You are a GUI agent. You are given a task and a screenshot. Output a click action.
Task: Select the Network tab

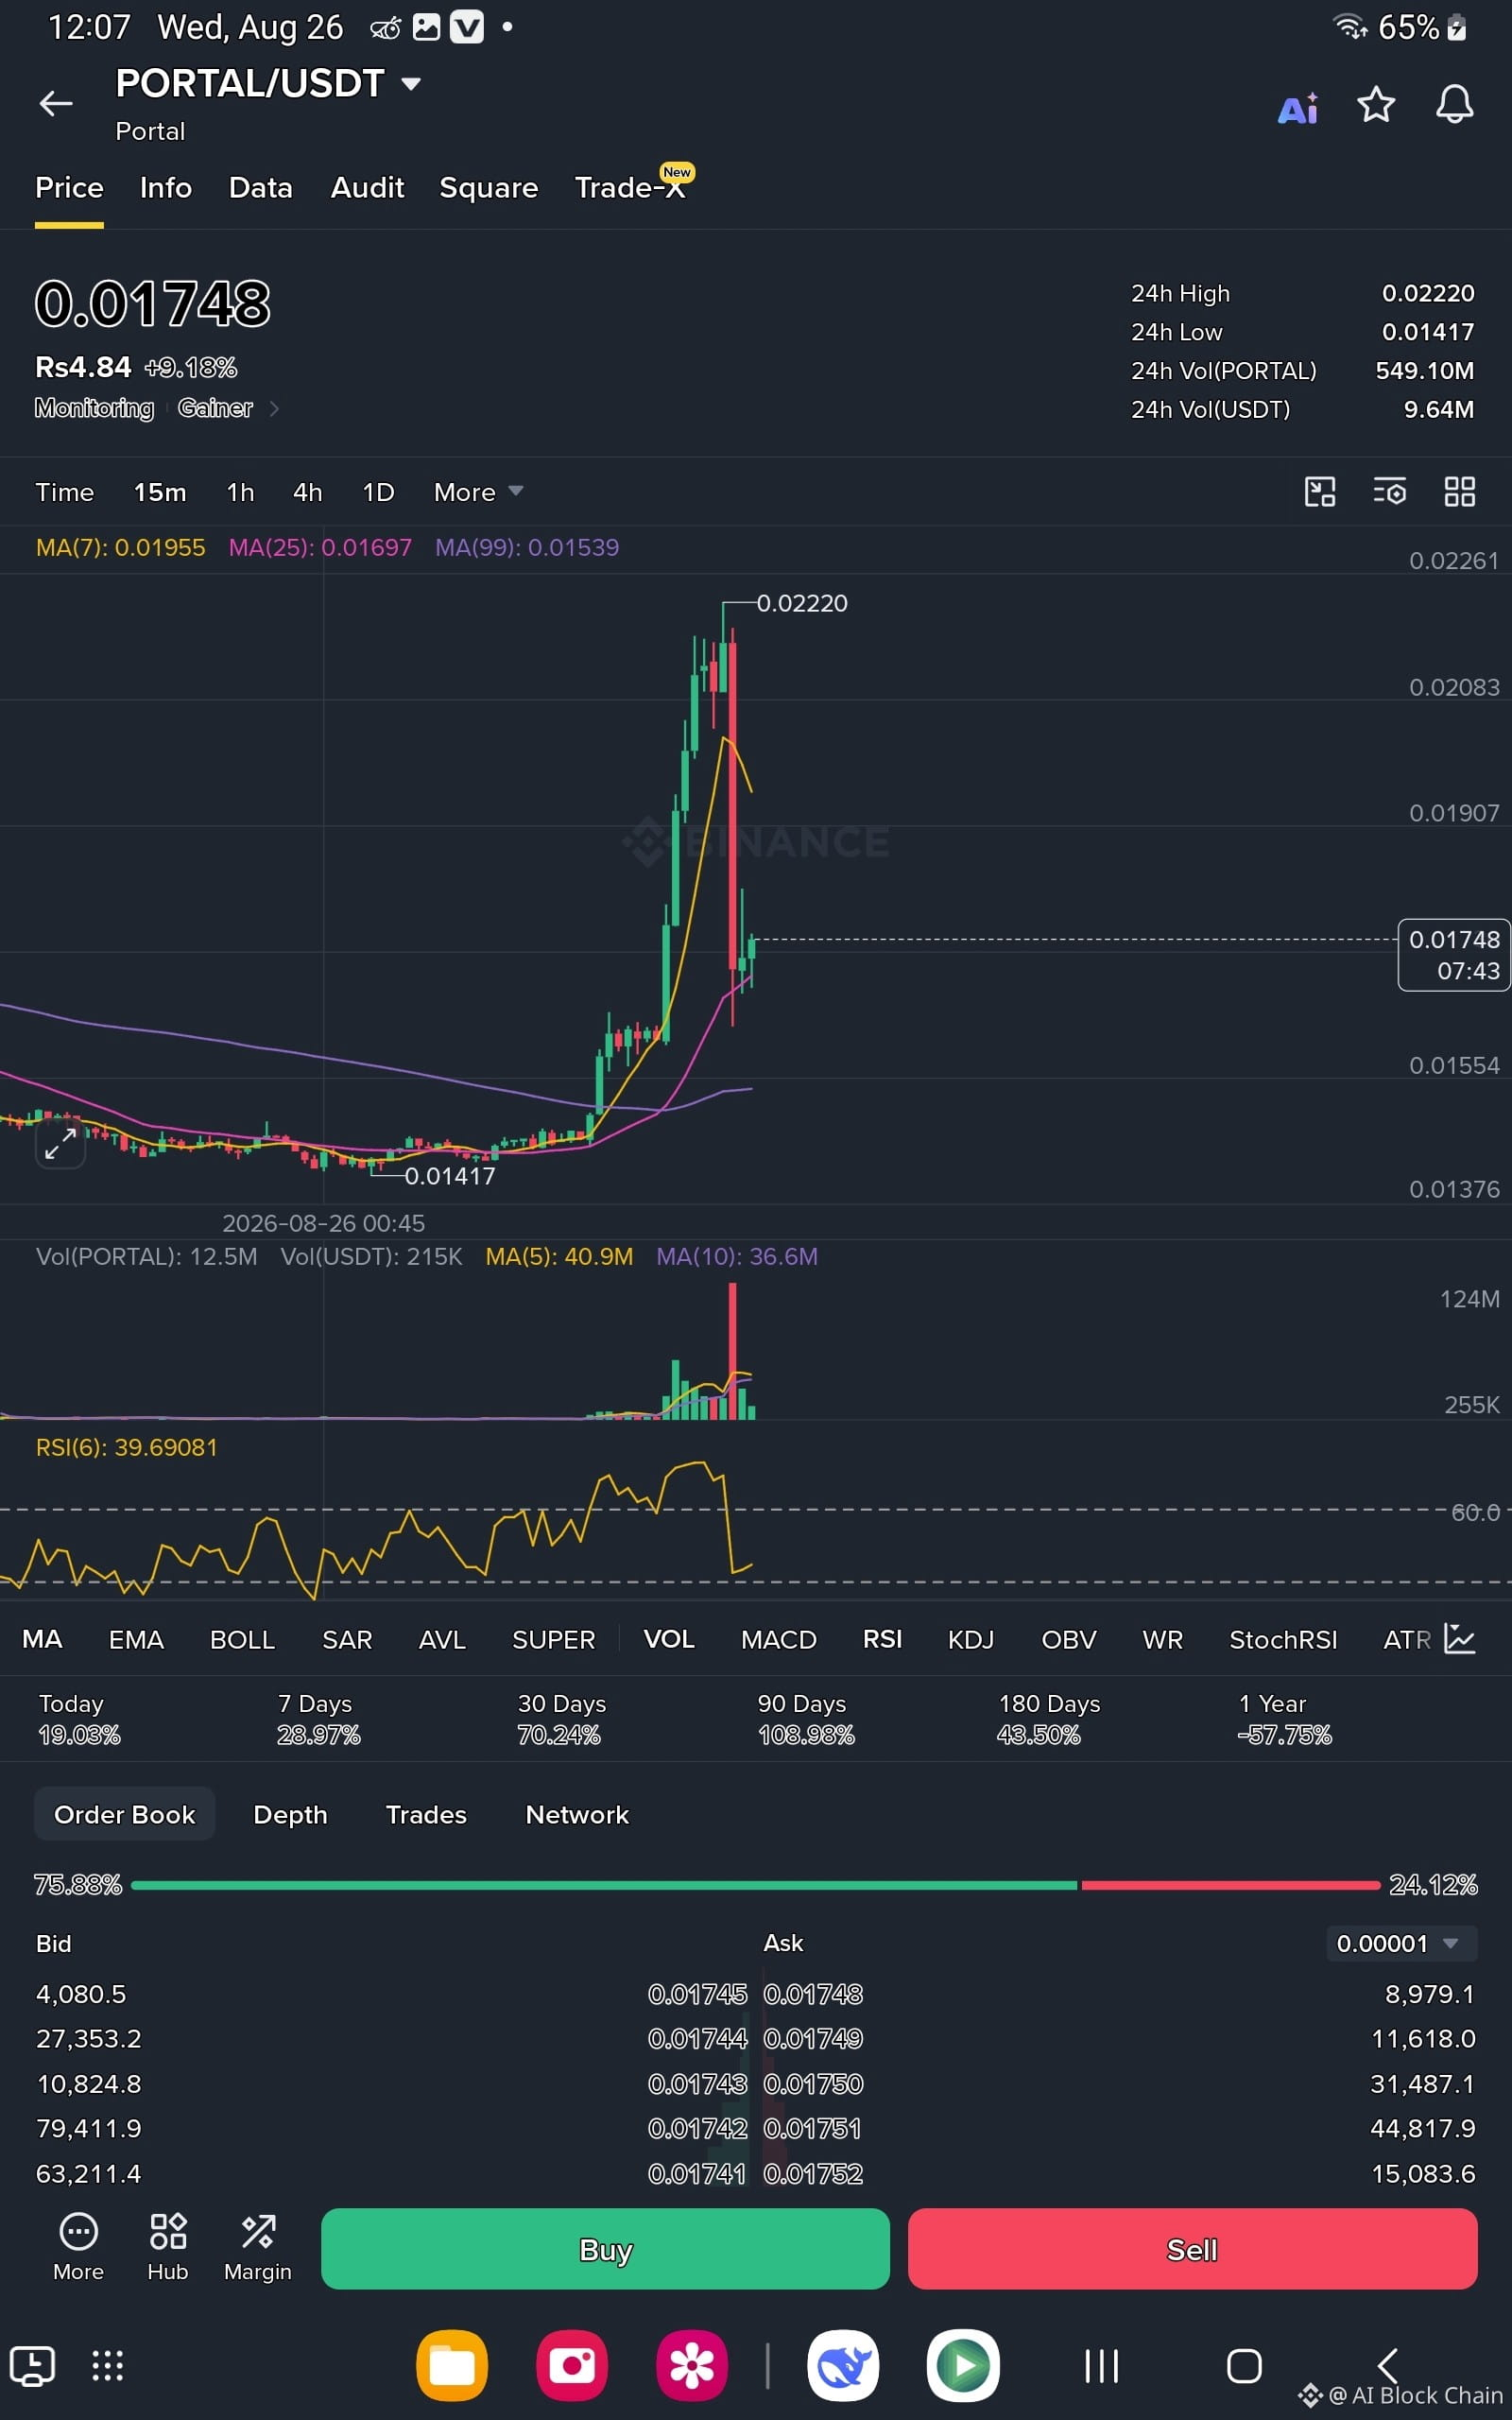tap(577, 1814)
